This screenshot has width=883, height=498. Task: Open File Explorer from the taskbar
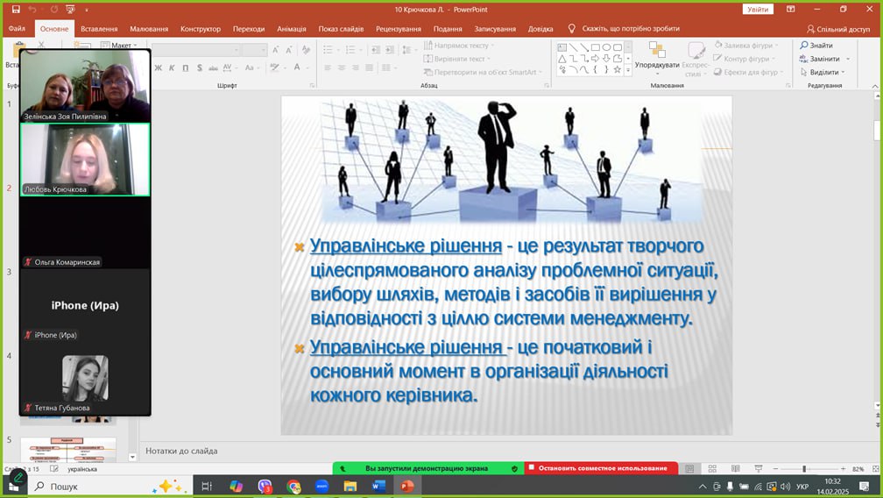click(350, 486)
